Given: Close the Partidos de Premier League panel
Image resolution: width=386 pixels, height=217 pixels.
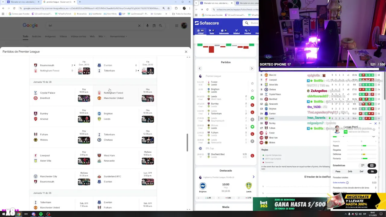Looking at the screenshot, I should [186, 52].
